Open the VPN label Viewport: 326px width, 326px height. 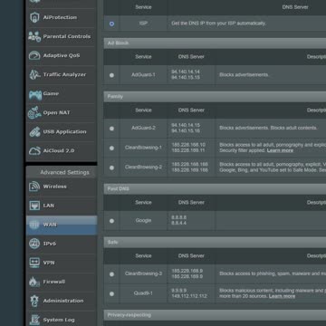click(49, 263)
